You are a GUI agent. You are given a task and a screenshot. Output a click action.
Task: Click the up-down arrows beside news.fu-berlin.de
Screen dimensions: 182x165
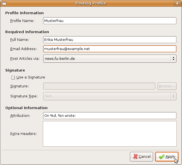click(x=173, y=58)
